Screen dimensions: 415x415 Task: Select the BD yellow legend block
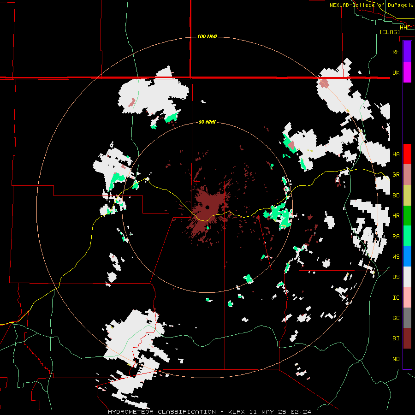407,195
